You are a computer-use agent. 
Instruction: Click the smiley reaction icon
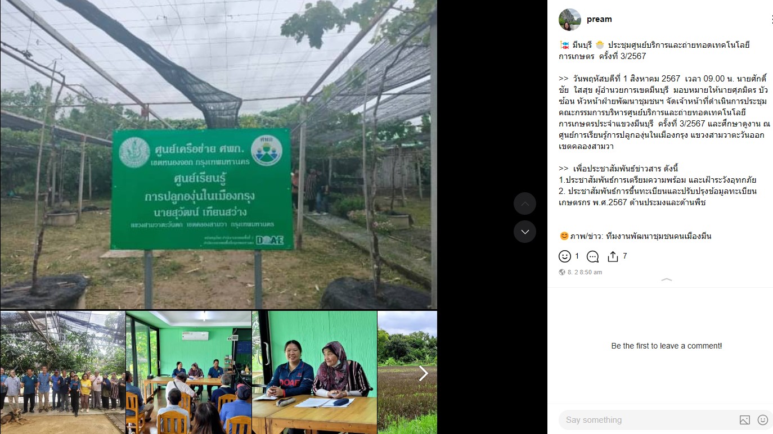(565, 256)
